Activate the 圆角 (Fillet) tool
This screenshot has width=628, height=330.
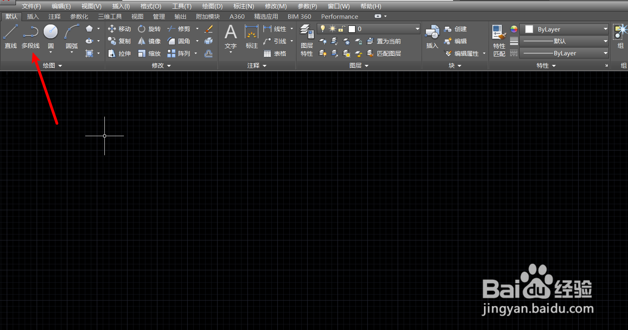pos(179,41)
